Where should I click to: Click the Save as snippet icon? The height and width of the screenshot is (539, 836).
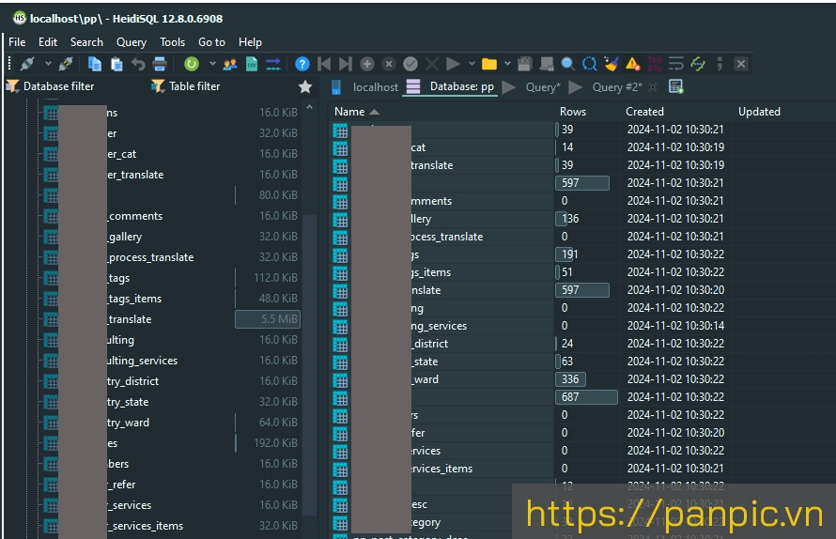click(x=547, y=64)
